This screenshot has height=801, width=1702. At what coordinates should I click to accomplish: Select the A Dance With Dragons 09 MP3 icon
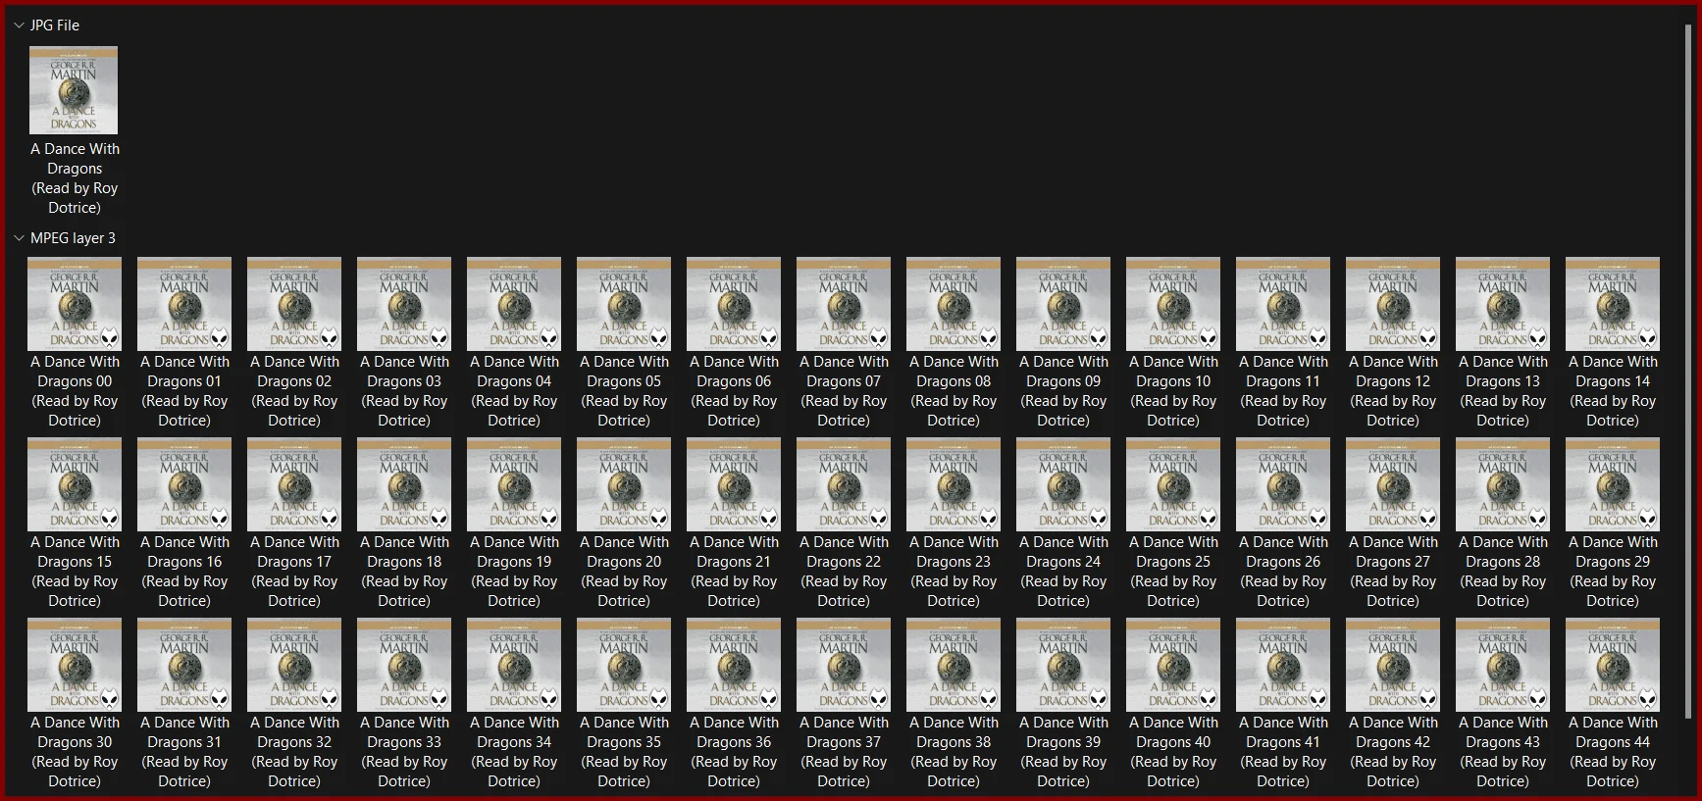(x=1063, y=304)
